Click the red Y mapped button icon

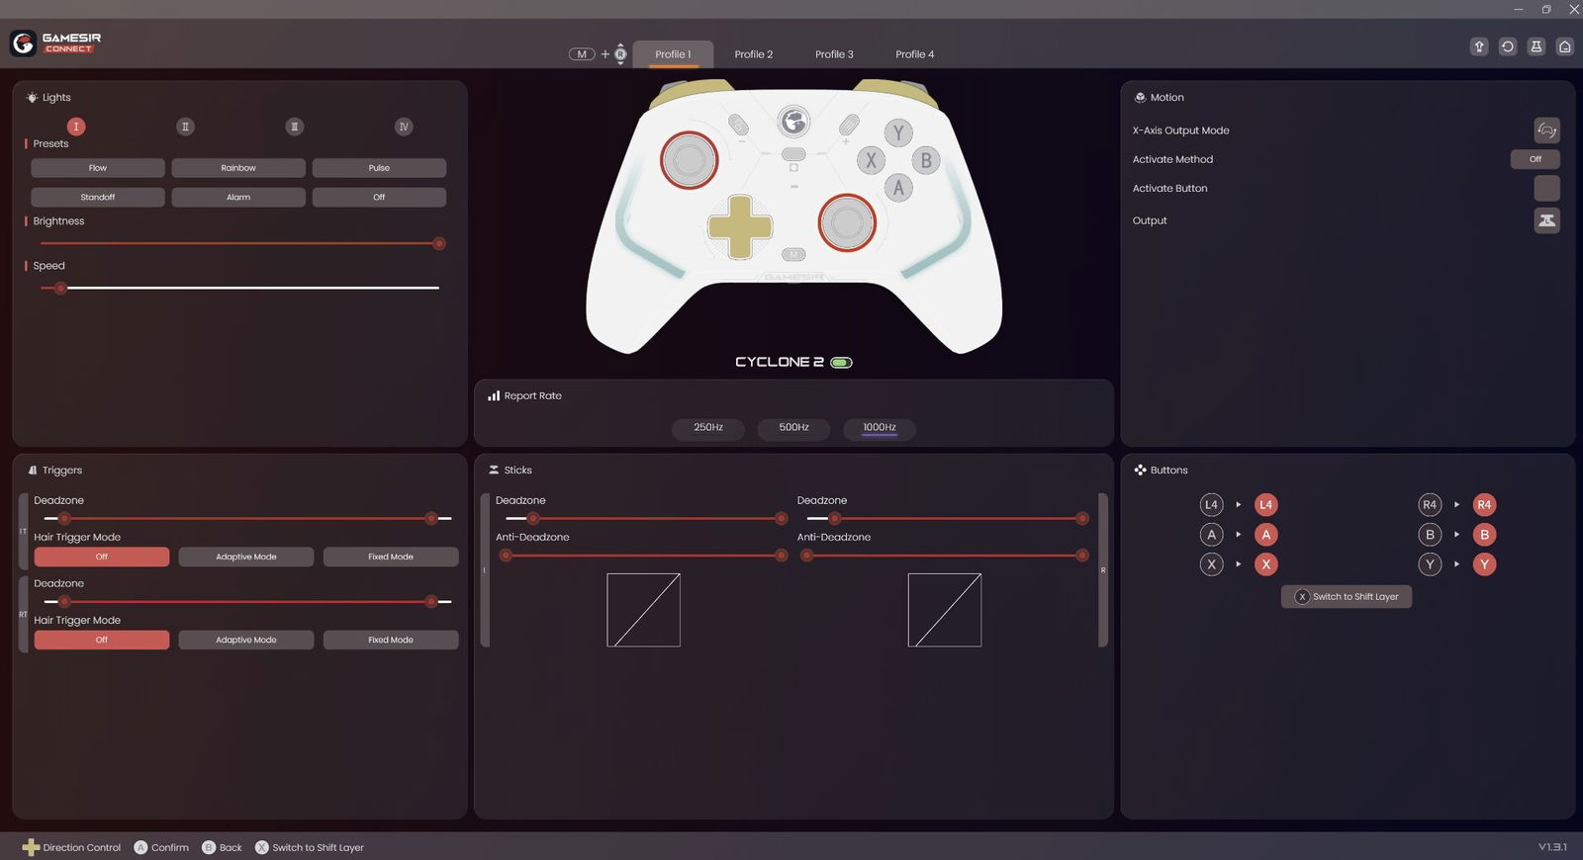pos(1484,564)
